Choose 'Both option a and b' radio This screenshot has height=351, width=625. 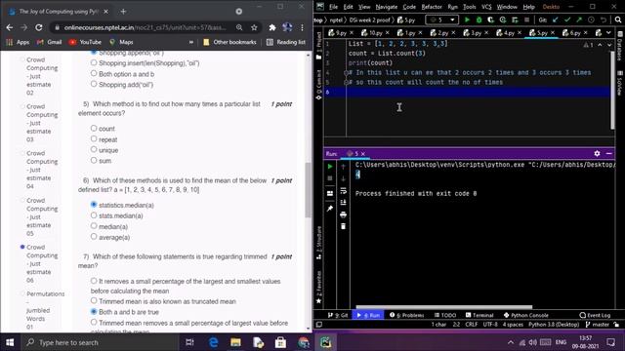point(94,74)
